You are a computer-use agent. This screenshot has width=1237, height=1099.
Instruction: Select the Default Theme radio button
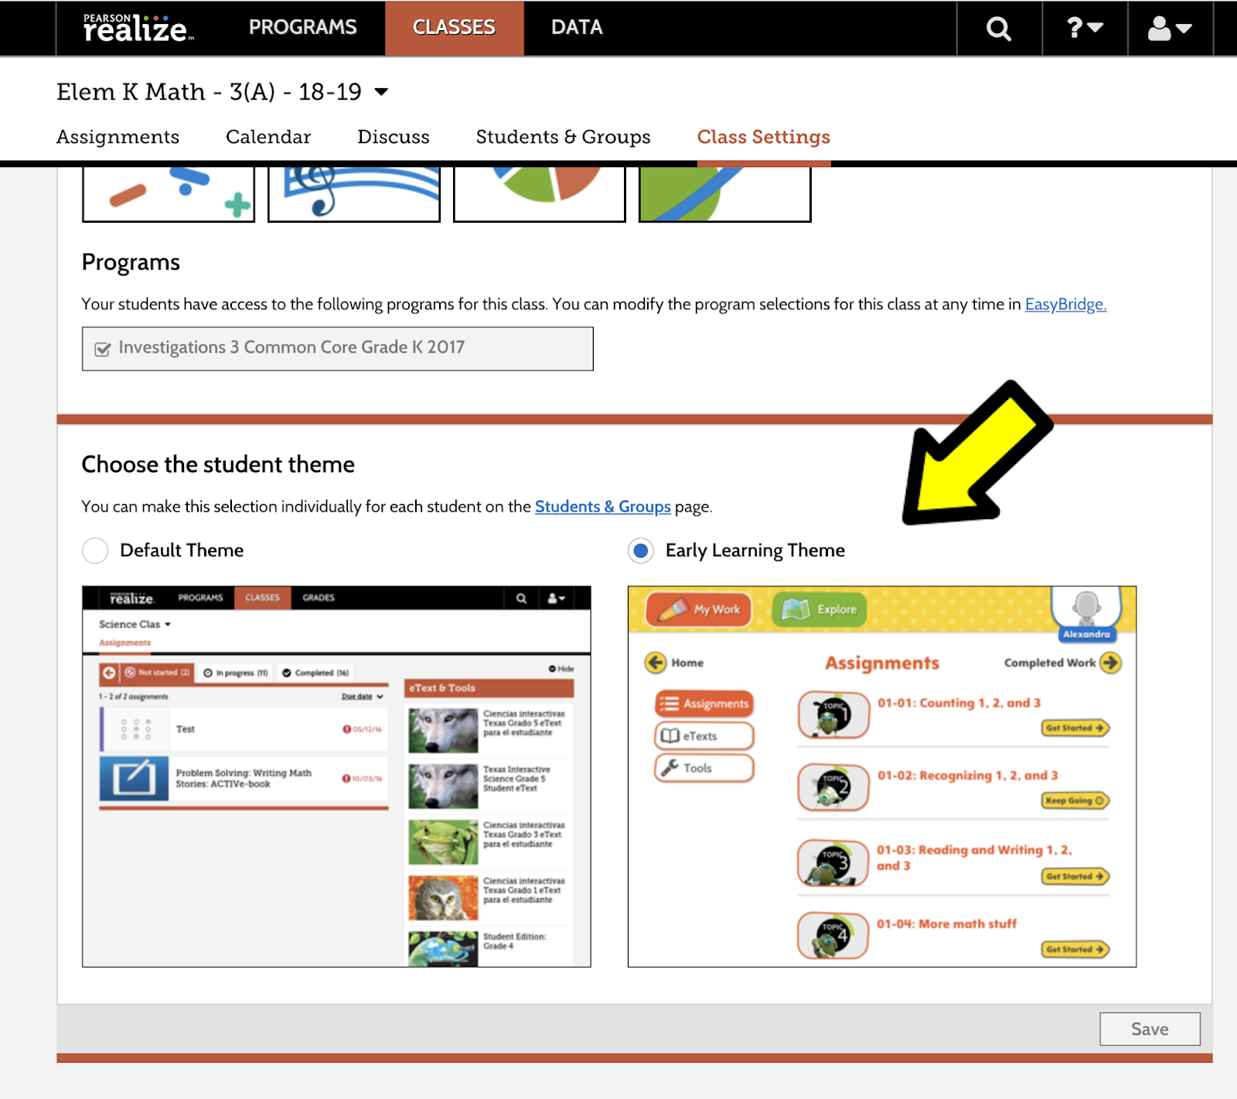95,551
